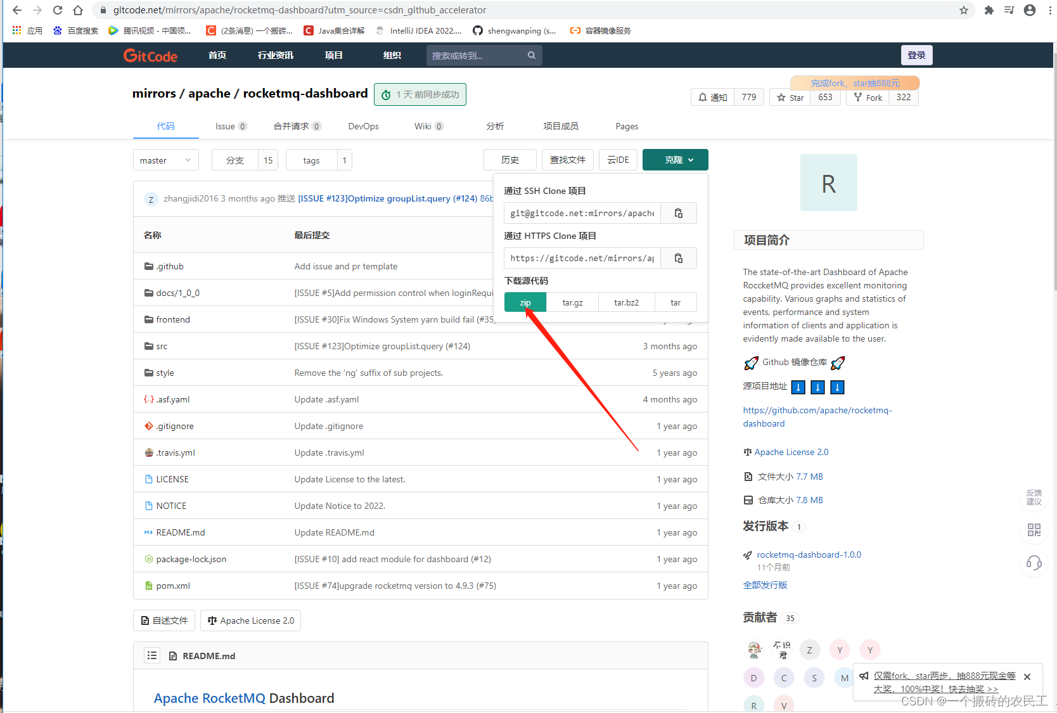Click the search magnifier icon in navbar

[532, 56]
